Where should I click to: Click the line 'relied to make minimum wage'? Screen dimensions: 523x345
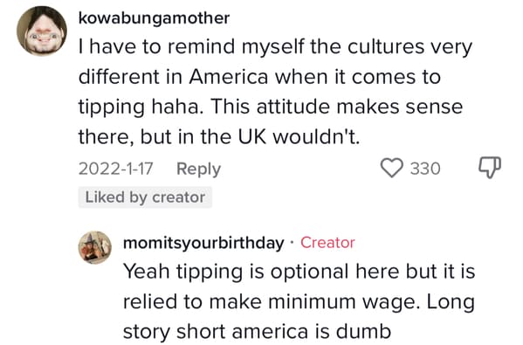point(299,302)
